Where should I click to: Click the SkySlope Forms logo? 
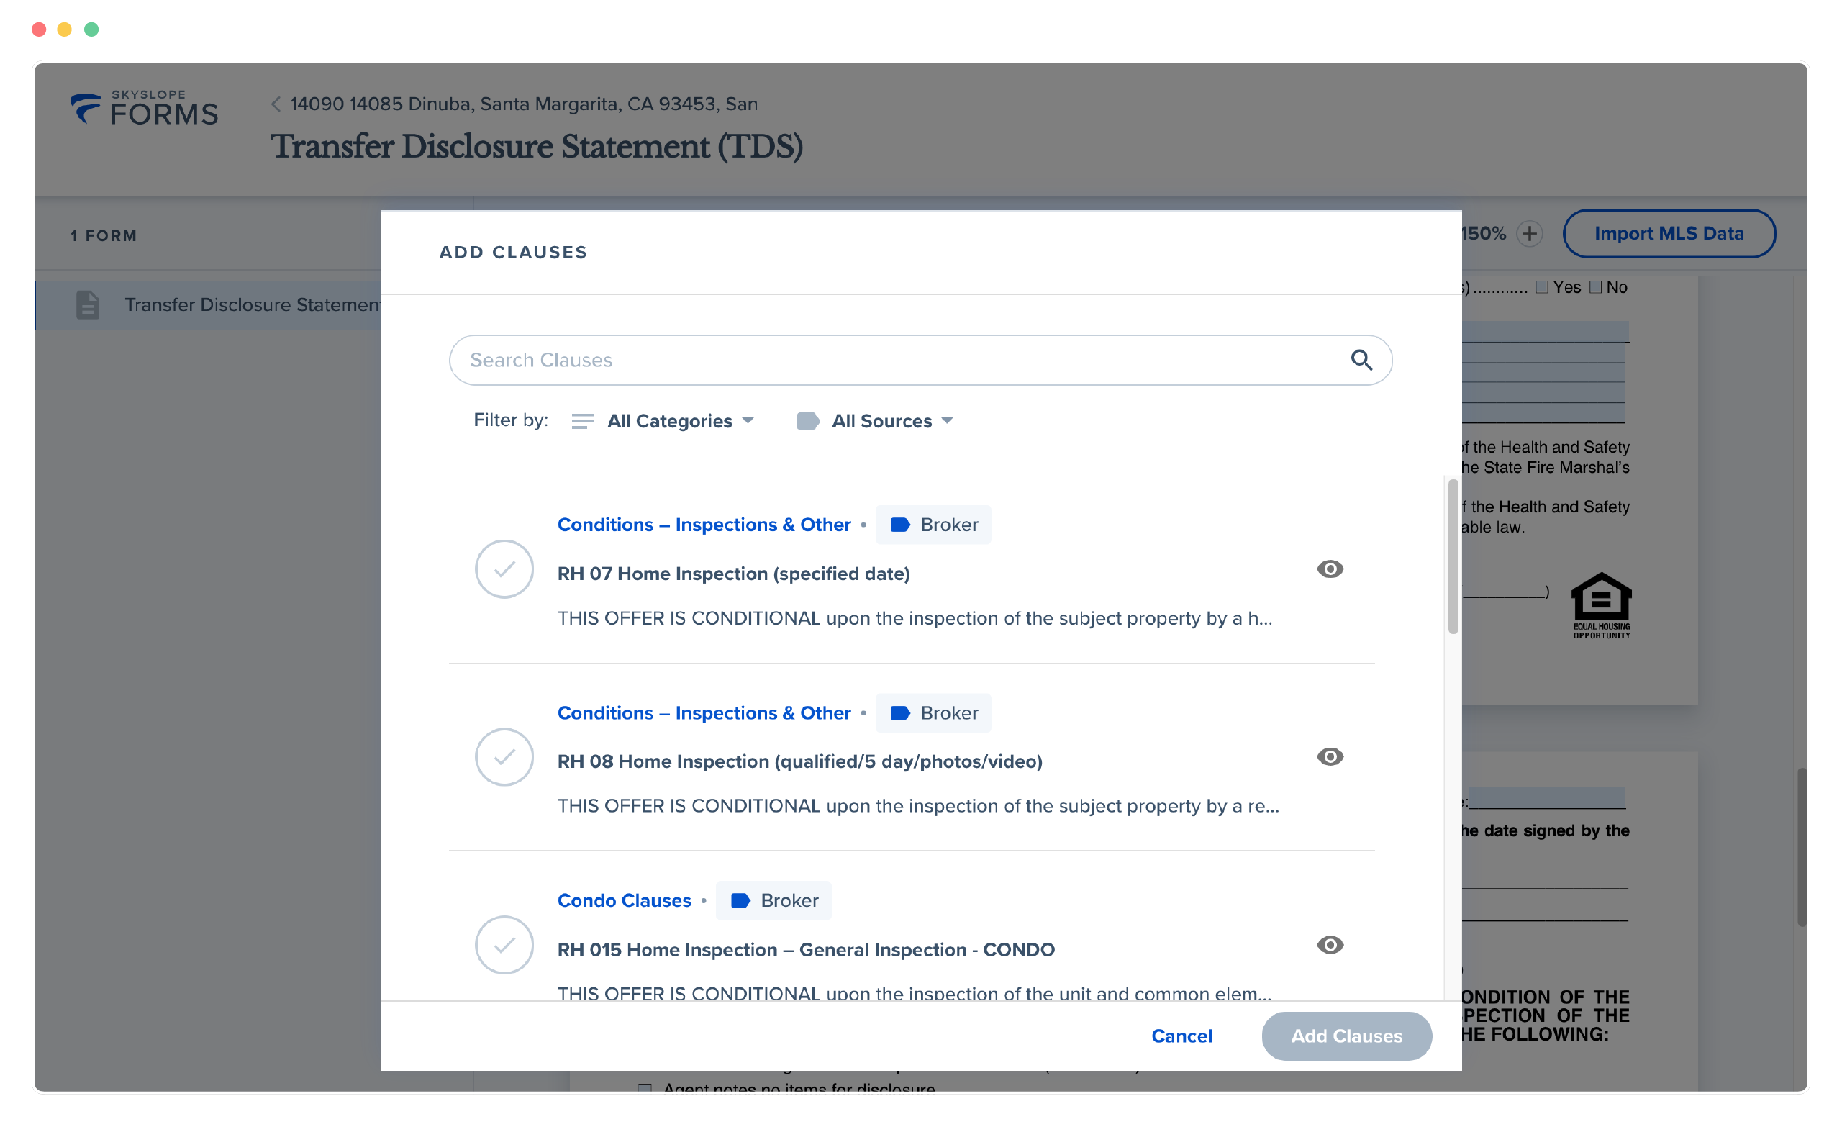[145, 109]
